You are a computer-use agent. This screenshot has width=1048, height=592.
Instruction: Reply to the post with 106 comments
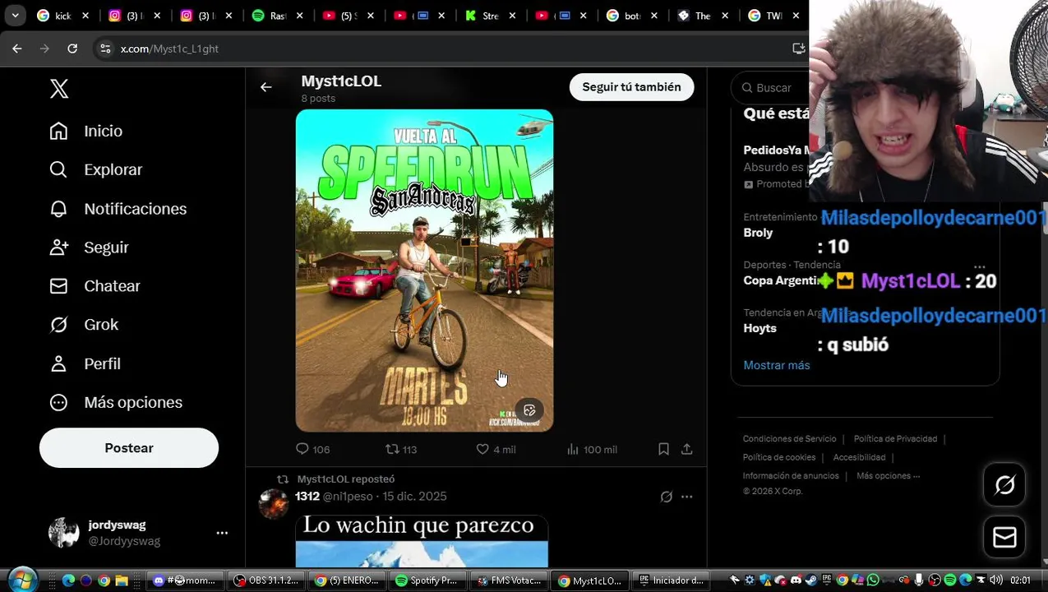coord(312,449)
